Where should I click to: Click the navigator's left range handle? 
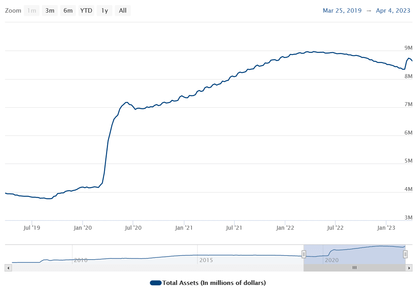[304, 255]
